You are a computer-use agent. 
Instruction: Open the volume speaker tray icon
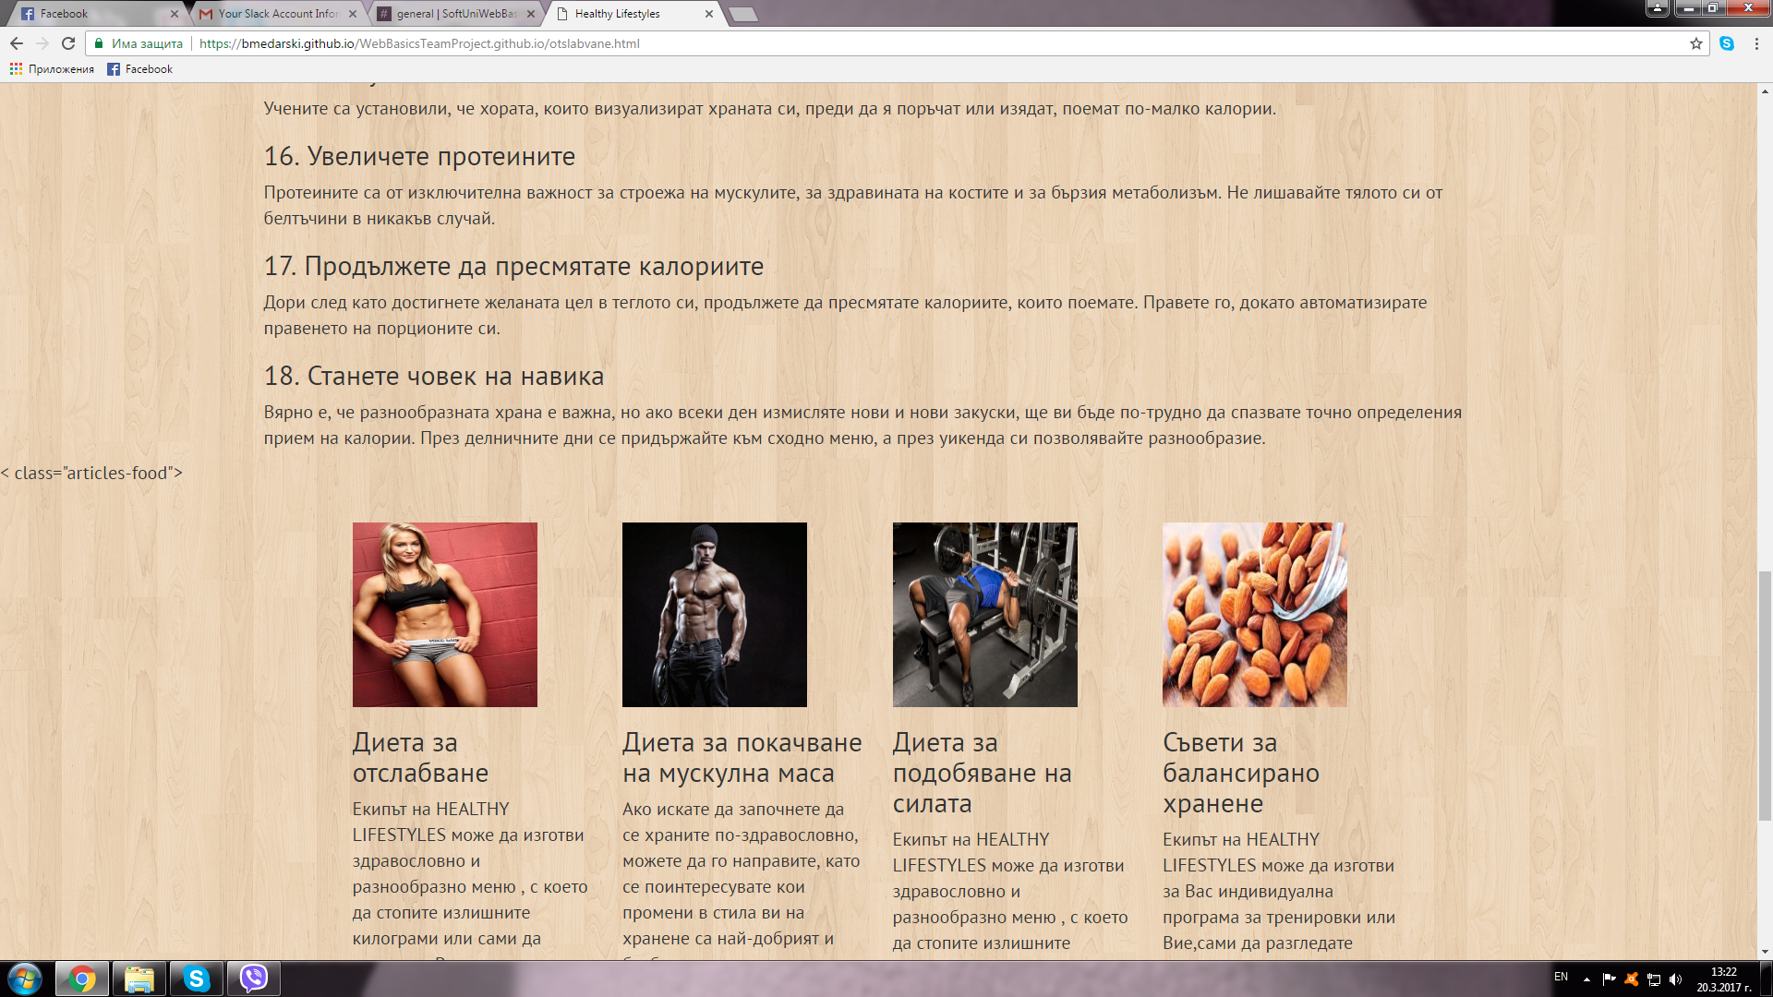[1676, 979]
